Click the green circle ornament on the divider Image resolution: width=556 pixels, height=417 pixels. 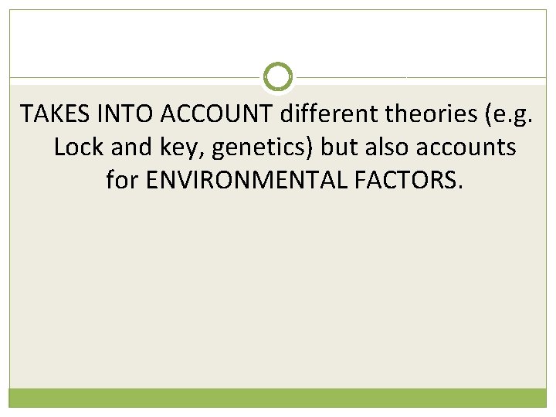[278, 77]
